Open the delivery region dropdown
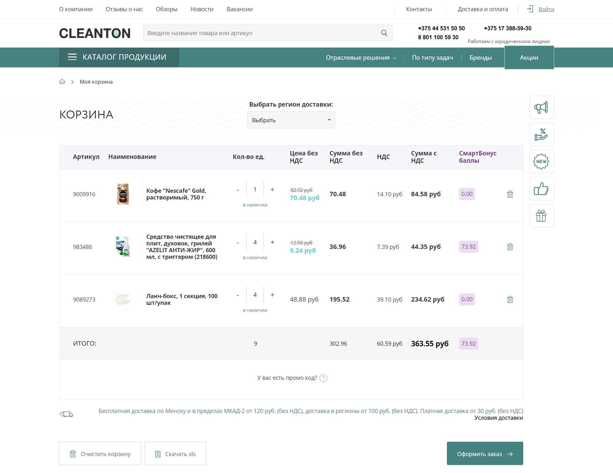The height and width of the screenshot is (473, 613). click(291, 120)
